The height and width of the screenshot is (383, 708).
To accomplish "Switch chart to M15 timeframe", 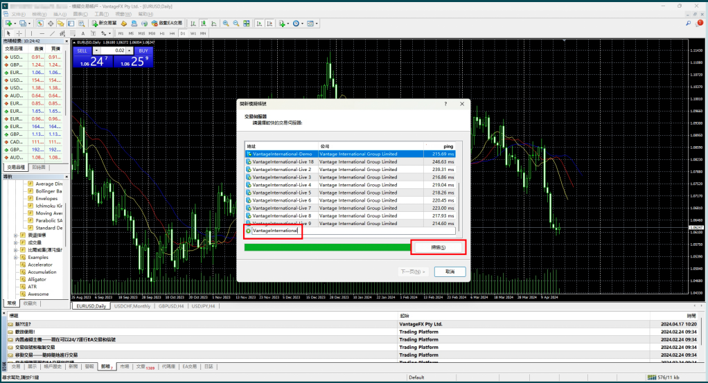I will pyautogui.click(x=141, y=33).
